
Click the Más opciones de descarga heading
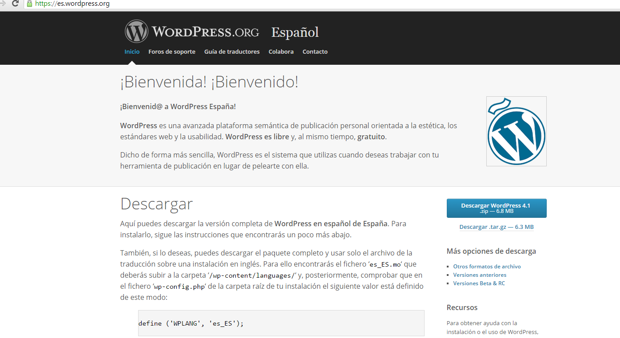tap(491, 251)
